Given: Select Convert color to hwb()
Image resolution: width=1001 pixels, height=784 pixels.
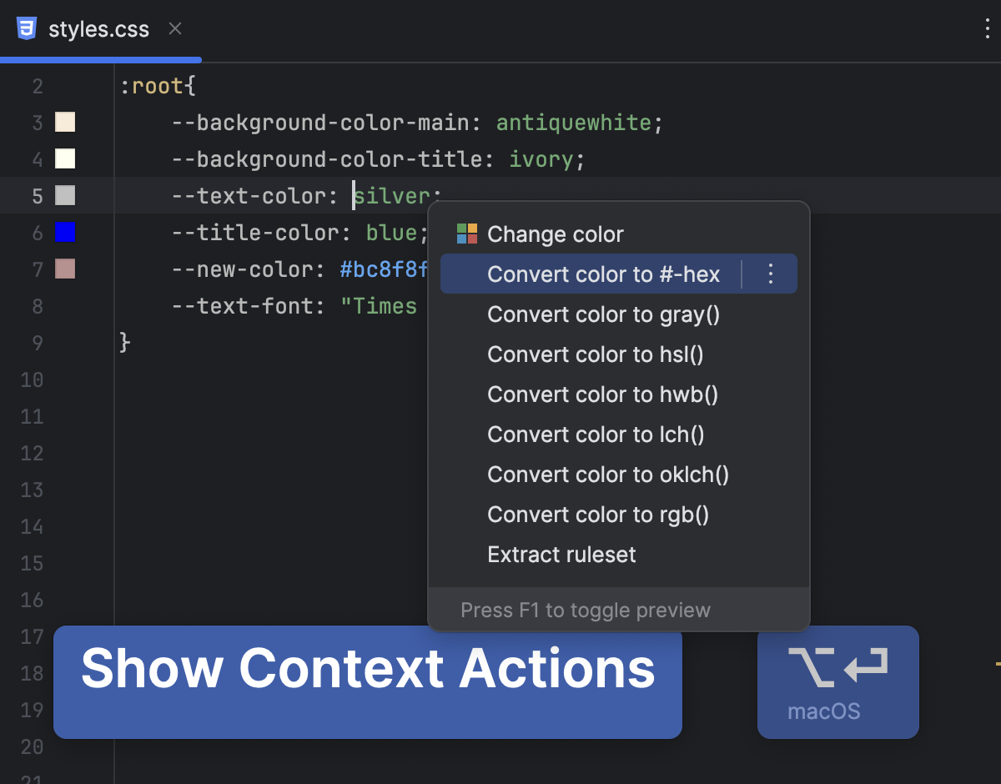Looking at the screenshot, I should (x=602, y=395).
